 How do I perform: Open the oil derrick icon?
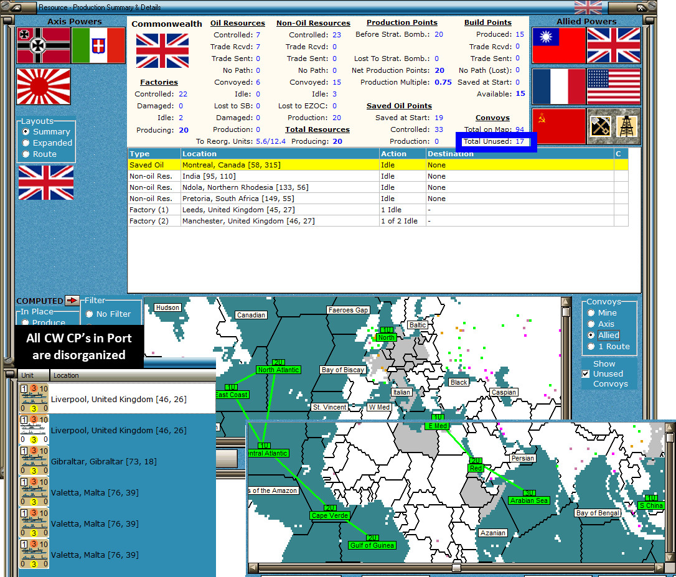pos(626,126)
